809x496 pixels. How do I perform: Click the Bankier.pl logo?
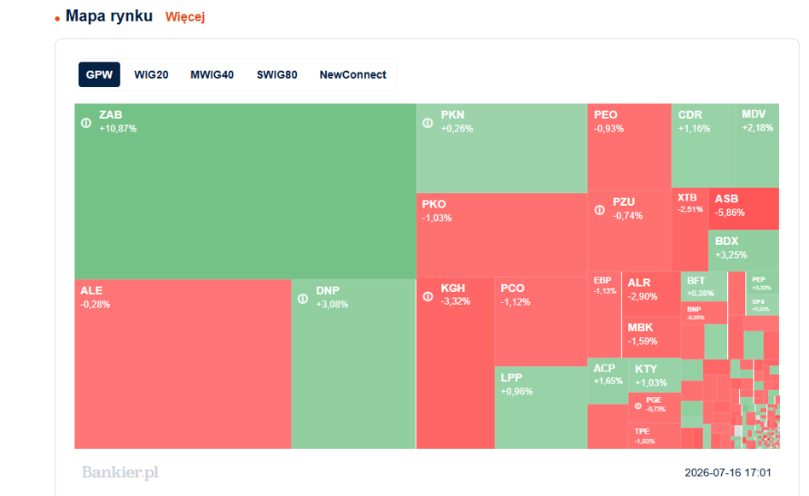point(120,472)
